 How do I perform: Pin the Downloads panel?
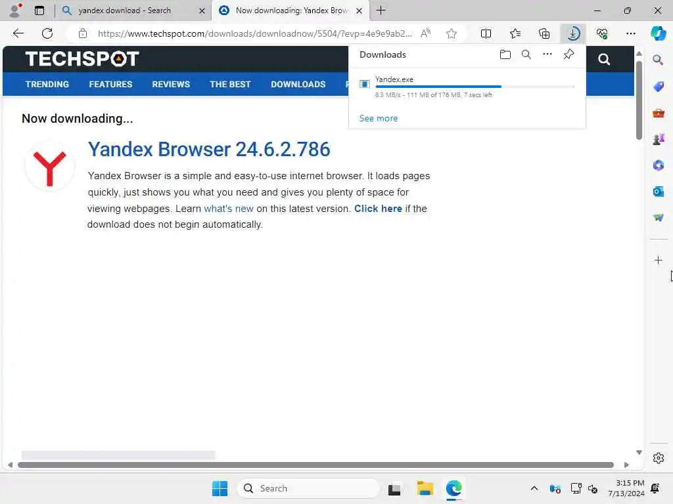tap(569, 54)
